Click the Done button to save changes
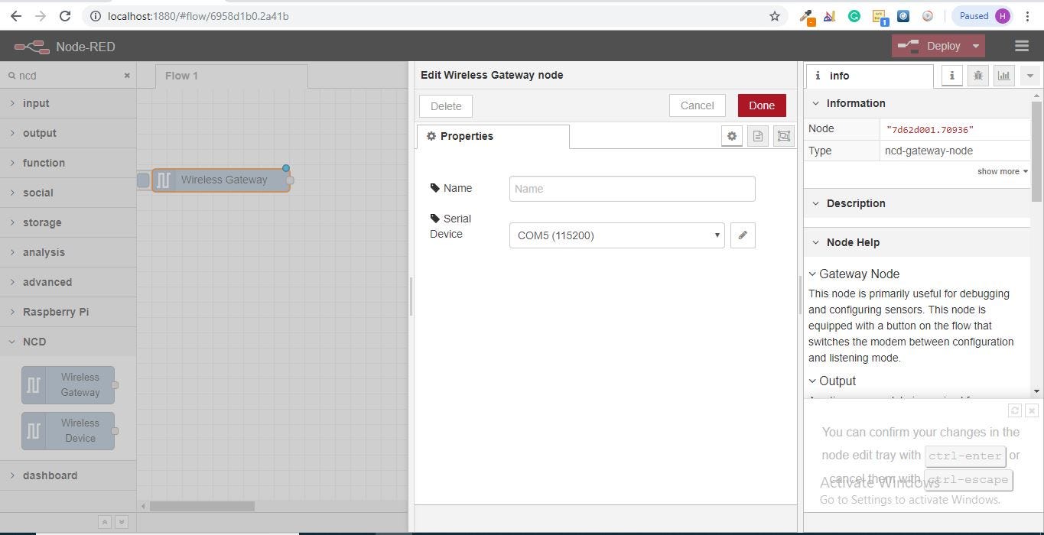The height and width of the screenshot is (535, 1044). coord(761,105)
